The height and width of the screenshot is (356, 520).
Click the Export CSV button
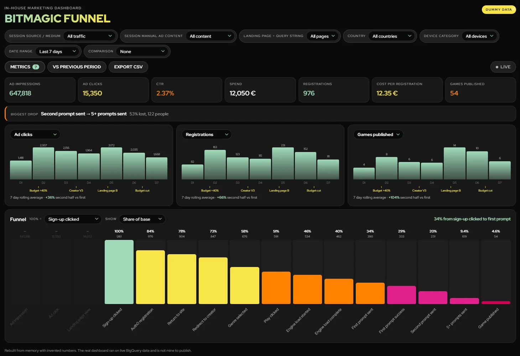point(128,67)
